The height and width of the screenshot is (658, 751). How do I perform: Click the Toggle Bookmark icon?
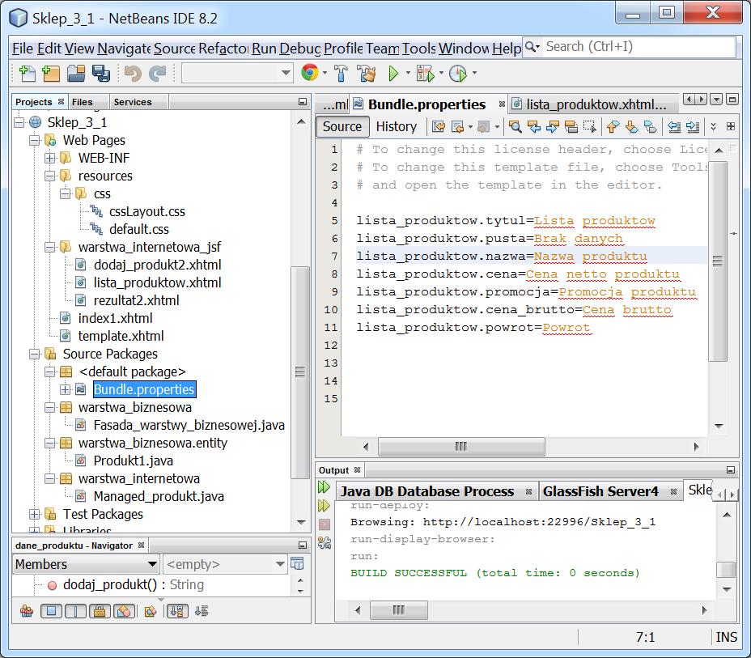(651, 126)
